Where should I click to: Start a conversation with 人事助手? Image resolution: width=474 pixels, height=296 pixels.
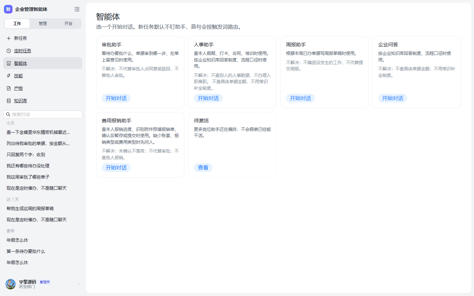pyautogui.click(x=208, y=98)
